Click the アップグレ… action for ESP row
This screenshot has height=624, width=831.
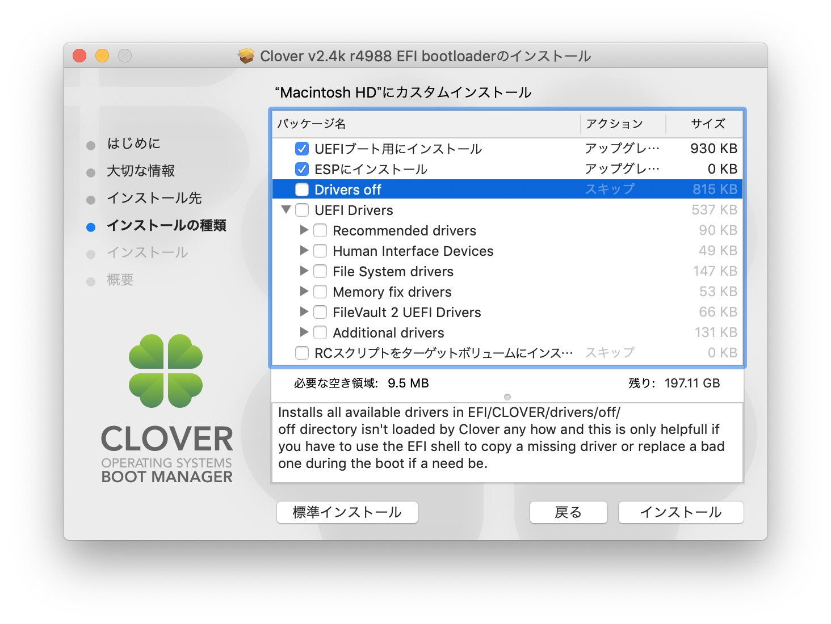point(622,169)
